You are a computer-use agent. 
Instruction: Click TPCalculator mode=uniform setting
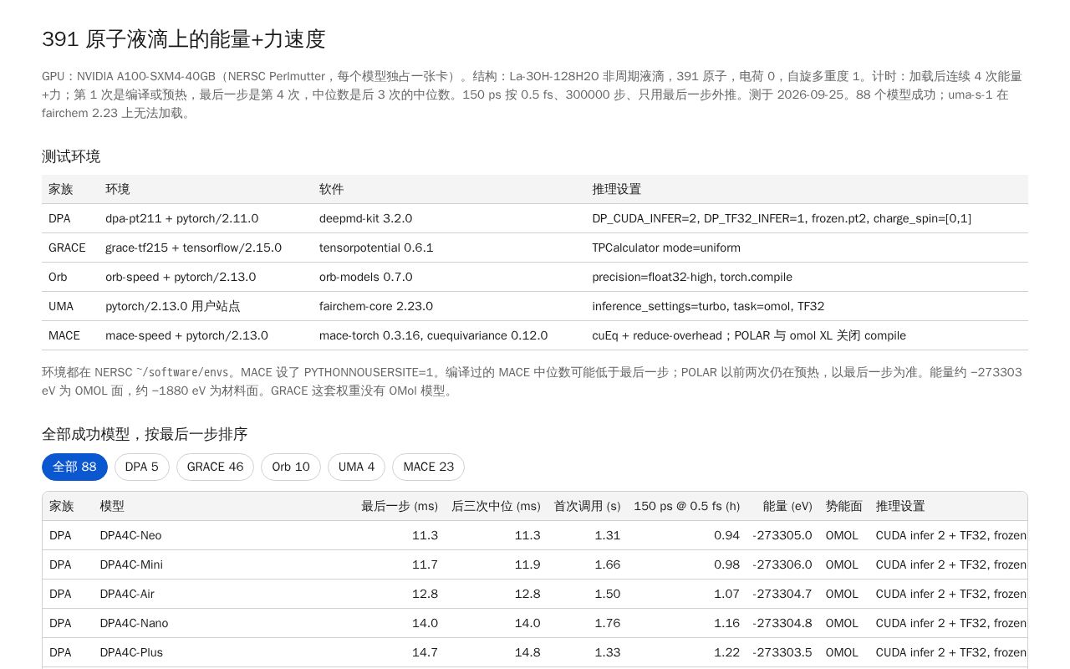point(666,248)
